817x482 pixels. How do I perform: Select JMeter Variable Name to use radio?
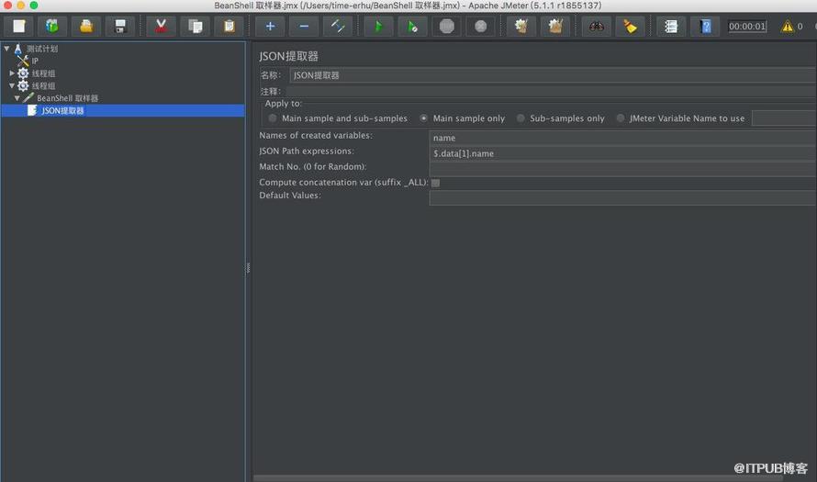pos(620,118)
